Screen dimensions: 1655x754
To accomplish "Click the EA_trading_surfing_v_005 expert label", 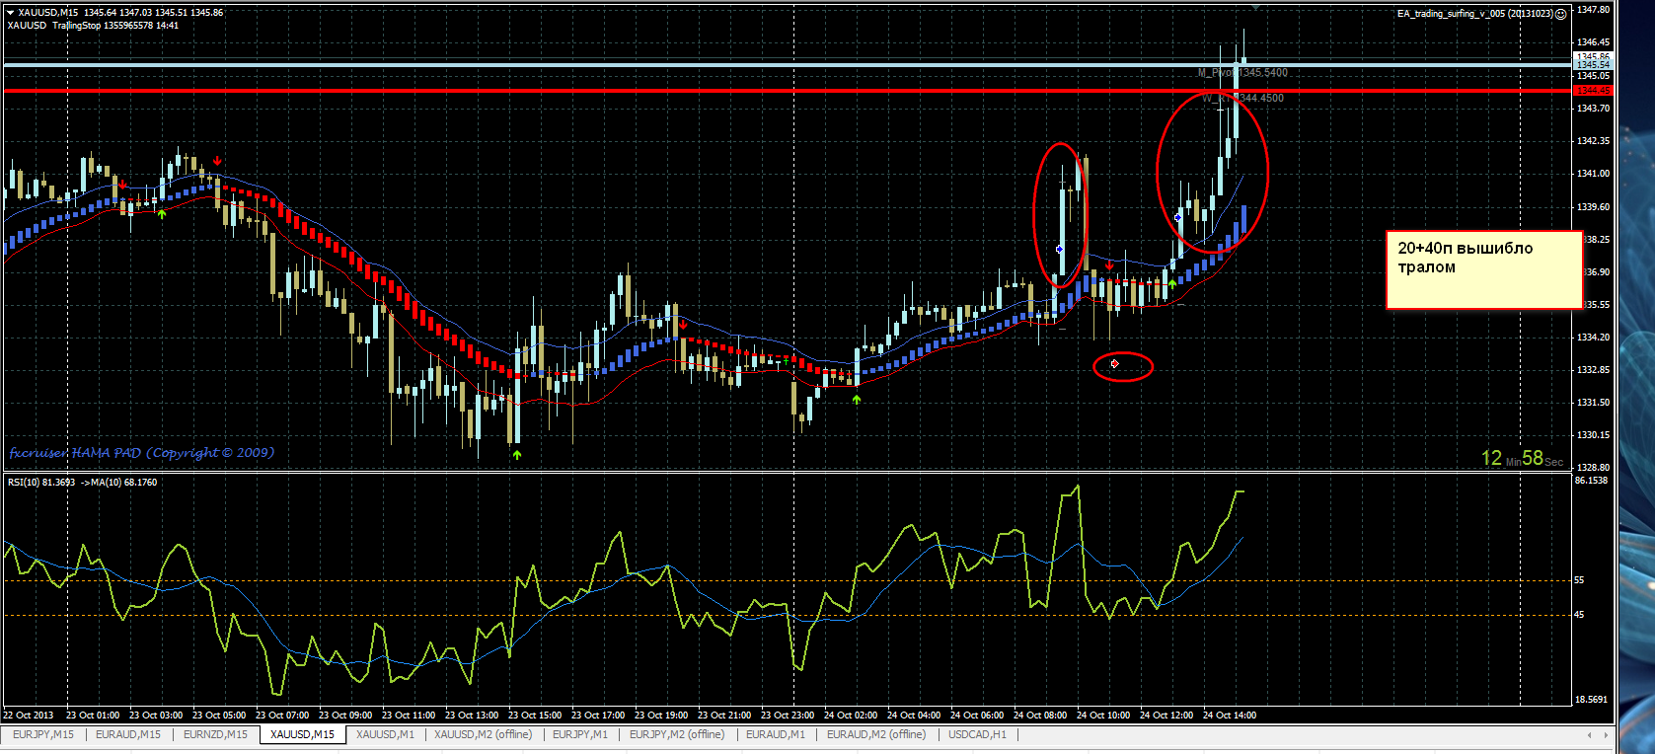I will pyautogui.click(x=1474, y=14).
